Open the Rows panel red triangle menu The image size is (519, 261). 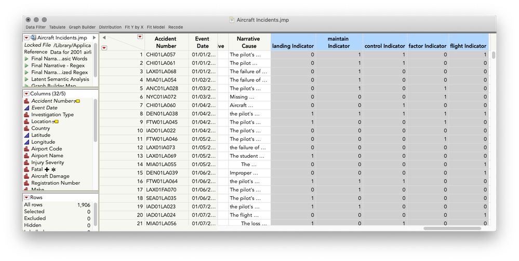26,198
